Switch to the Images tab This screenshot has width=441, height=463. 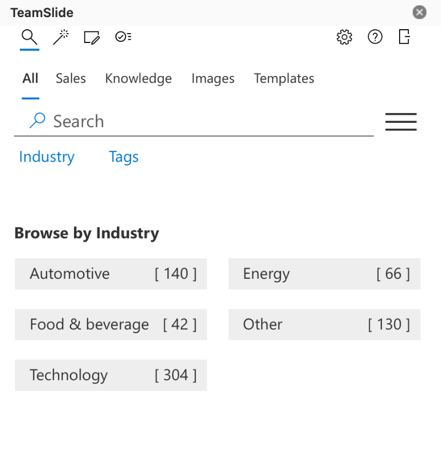click(x=213, y=79)
